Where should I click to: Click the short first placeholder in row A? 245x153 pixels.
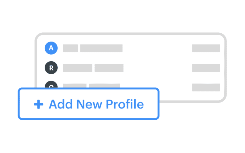[70, 48]
